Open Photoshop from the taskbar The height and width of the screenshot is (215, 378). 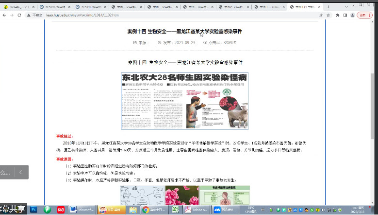pos(34,210)
